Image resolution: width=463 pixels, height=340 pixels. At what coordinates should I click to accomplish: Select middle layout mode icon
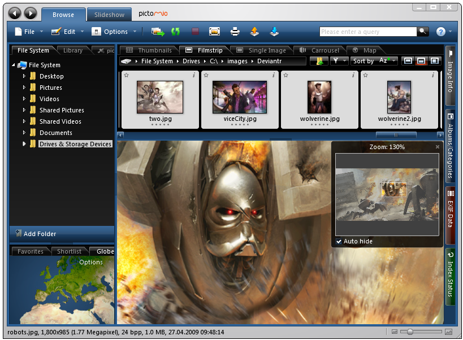tap(421, 61)
